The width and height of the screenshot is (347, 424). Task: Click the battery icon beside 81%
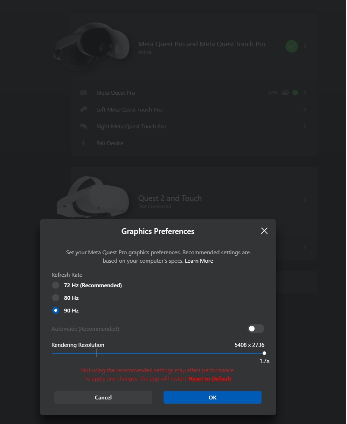click(x=285, y=93)
